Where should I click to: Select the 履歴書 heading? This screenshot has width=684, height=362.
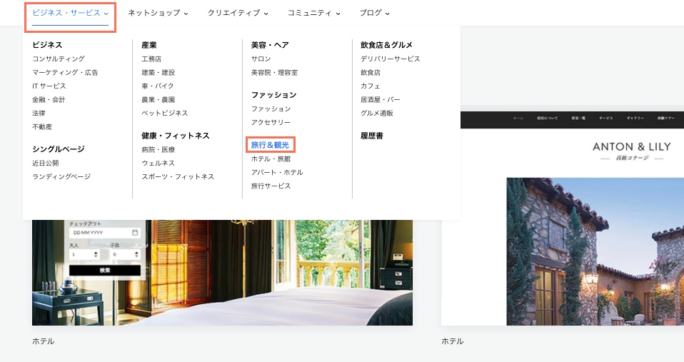click(x=372, y=136)
